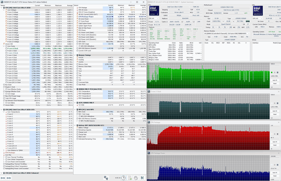Open sensor settings gear icon
The height and width of the screenshot is (181, 281).
pyautogui.click(x=136, y=178)
